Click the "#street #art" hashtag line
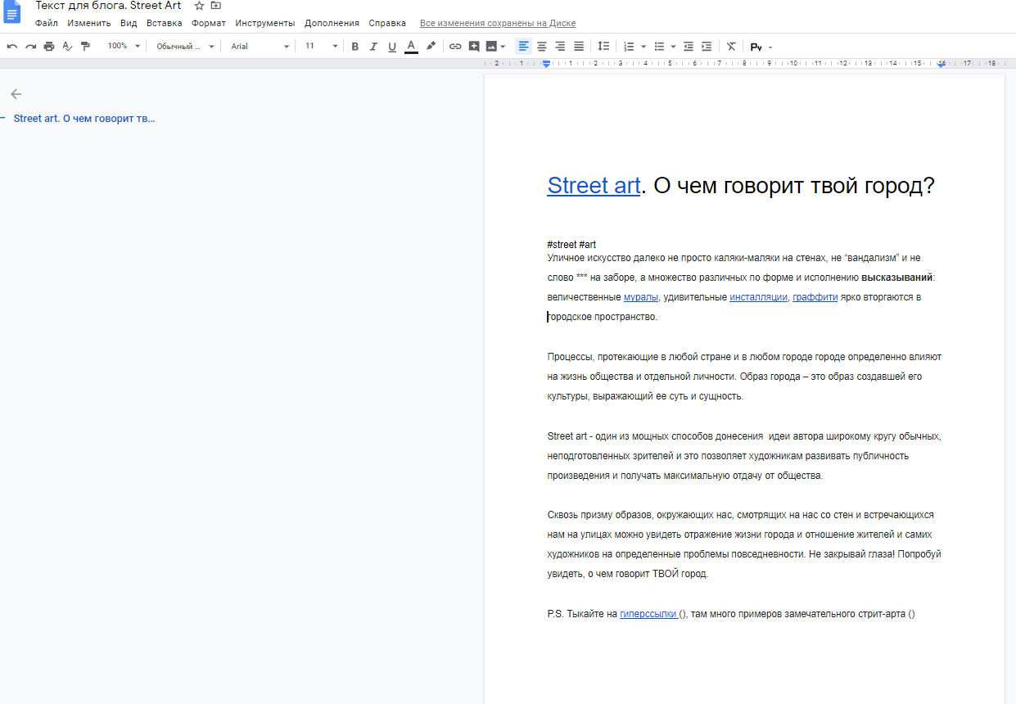This screenshot has width=1016, height=704. click(571, 245)
